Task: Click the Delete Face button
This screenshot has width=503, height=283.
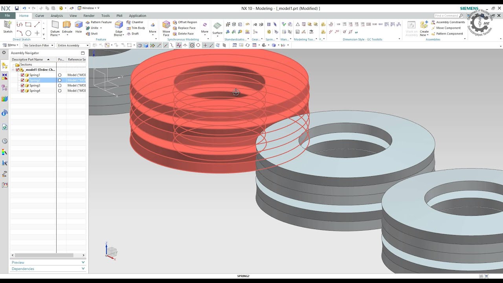Action: pos(184,34)
